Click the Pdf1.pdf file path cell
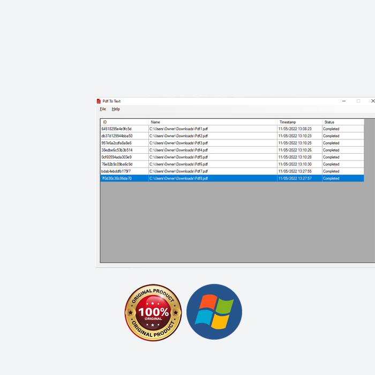 point(213,129)
